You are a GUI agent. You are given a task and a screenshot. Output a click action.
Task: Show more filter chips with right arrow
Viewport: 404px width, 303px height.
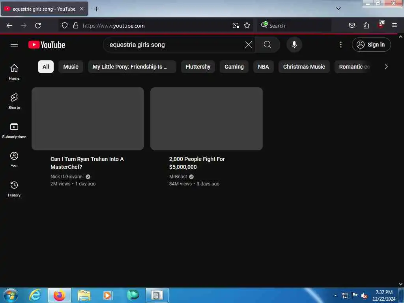click(386, 67)
